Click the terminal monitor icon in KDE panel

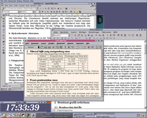pyautogui.click(x=28, y=115)
